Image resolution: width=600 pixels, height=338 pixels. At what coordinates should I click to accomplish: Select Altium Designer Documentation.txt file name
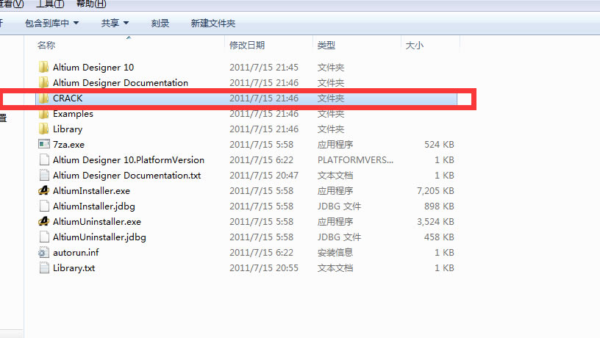[x=126, y=175]
